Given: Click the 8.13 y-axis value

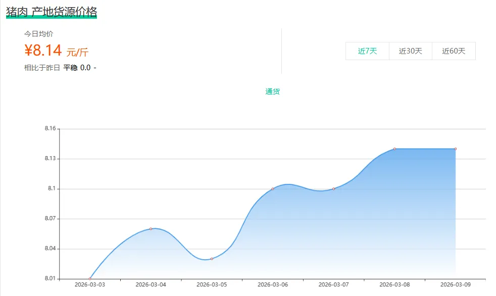Looking at the screenshot, I should 50,159.
